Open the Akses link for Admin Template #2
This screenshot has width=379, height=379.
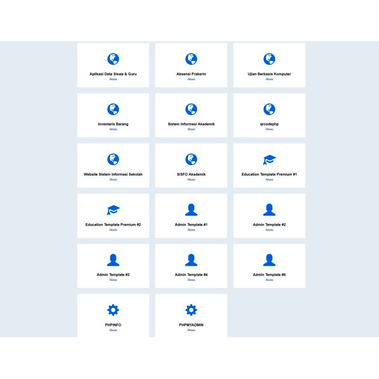click(x=269, y=230)
